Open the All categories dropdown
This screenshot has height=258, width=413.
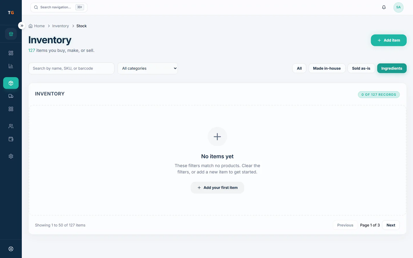point(148,68)
